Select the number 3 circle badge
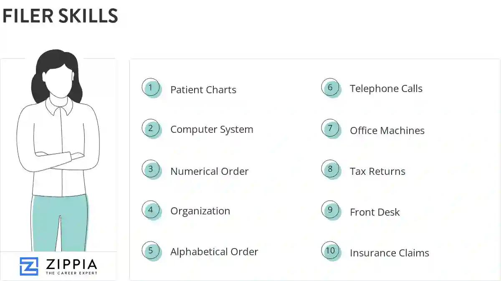Screen dimensions: 501x281 pos(151,169)
